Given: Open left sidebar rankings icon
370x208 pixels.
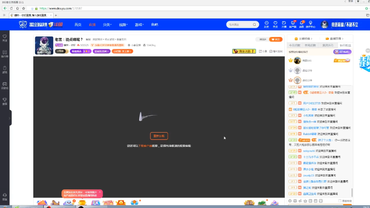Looking at the screenshot, I should [5, 54].
